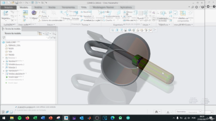Select the Chanfro chamfer tool
This screenshot has width=216, height=121.
tap(108, 20)
